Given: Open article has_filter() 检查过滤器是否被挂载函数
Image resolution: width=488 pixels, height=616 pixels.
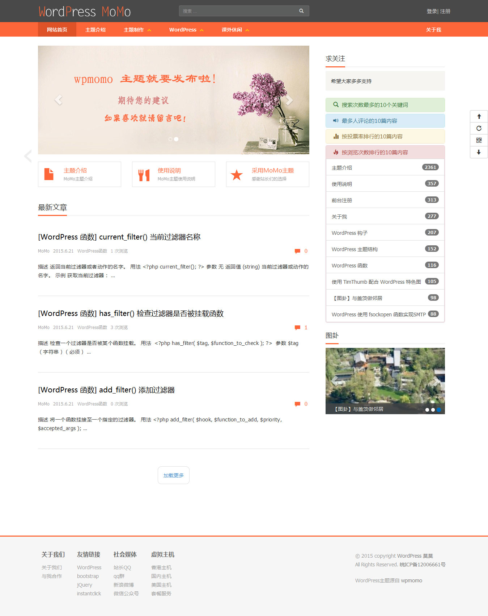Looking at the screenshot, I should (131, 313).
